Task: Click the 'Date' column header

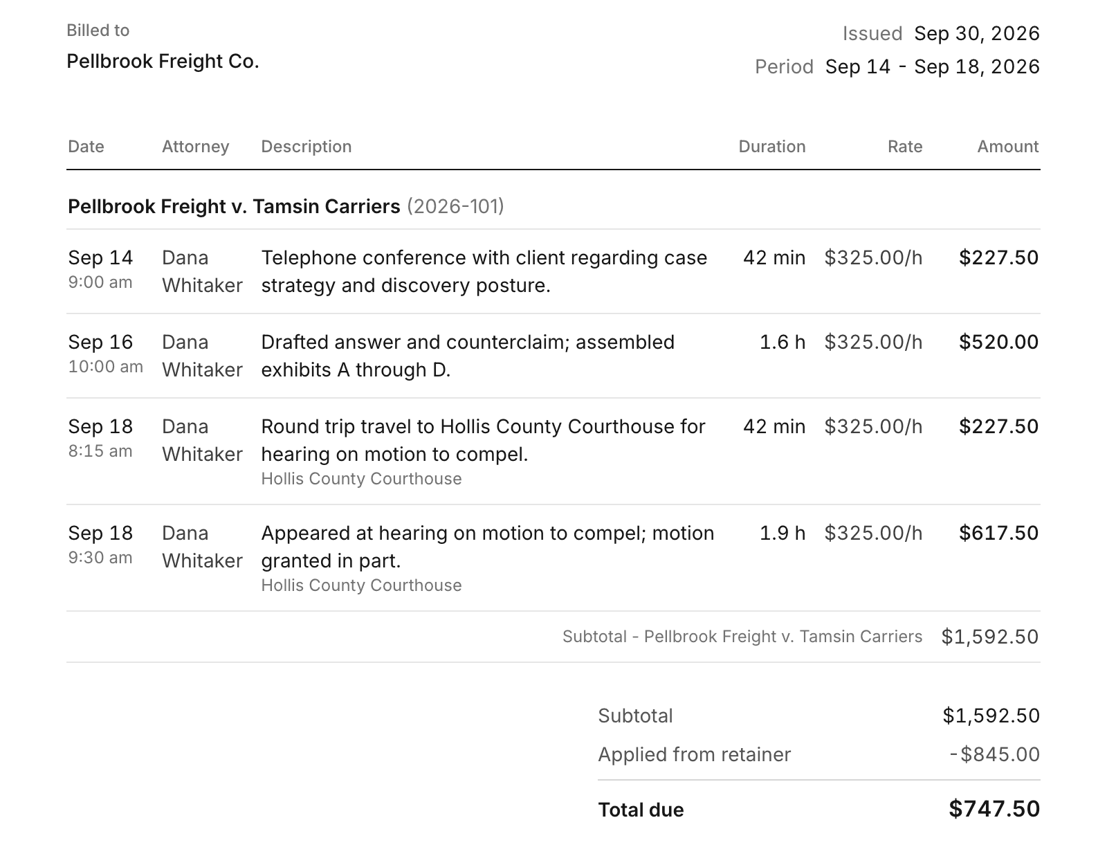Action: click(86, 147)
